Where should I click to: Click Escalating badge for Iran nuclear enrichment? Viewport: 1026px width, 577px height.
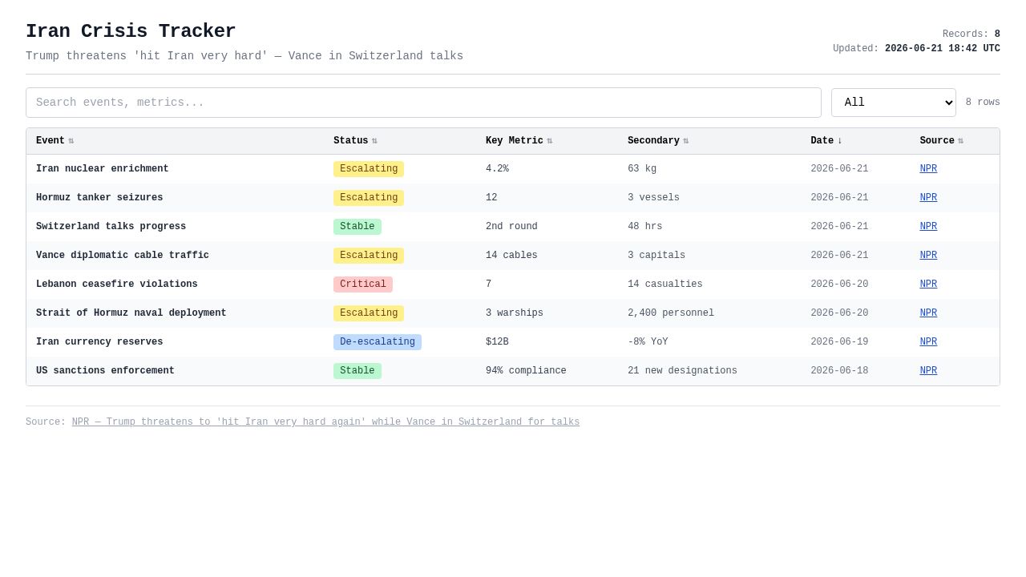(x=369, y=169)
